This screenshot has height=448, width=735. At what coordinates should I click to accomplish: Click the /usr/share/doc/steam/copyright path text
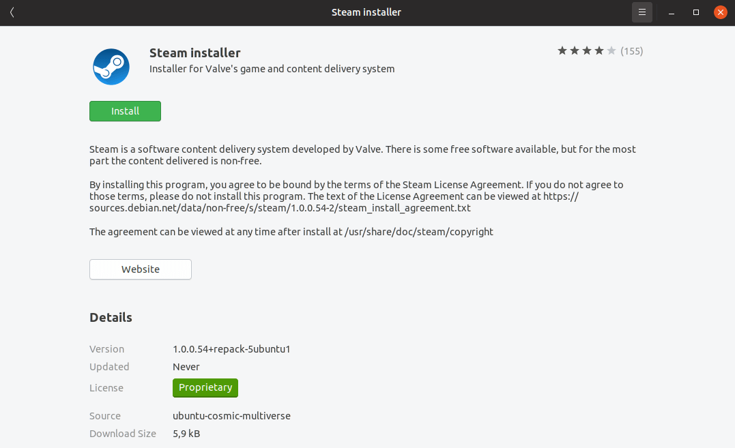pos(419,232)
